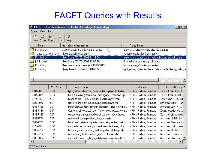Screen dimensions: 216x162
Task: Sort results by ID column header
Action: (39, 87)
